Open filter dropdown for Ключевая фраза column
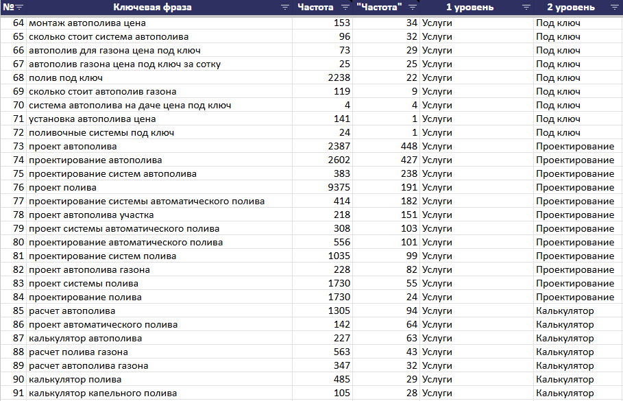This screenshot has height=401, width=623. coord(285,7)
